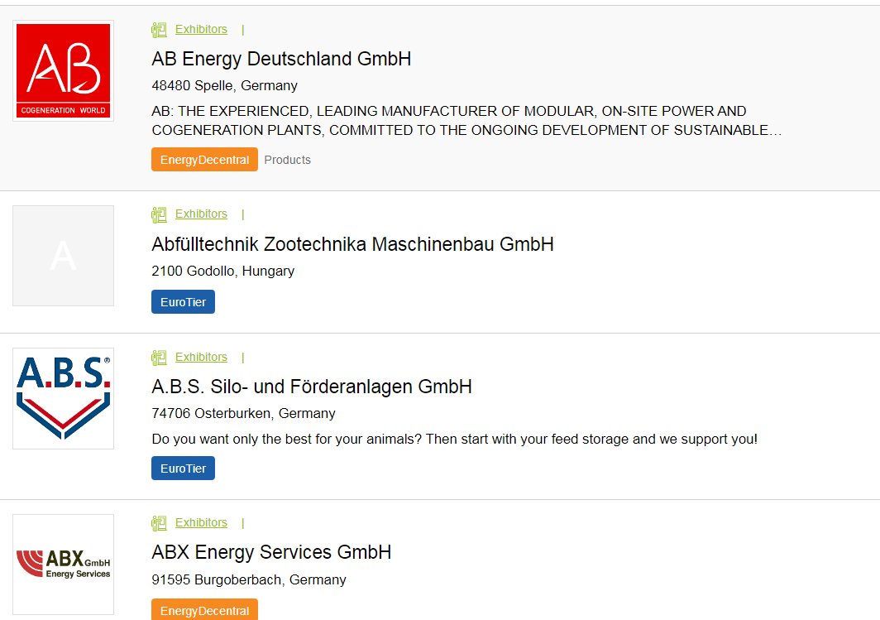
Task: Click the exhibitor icon above ABX Energy Services
Action: [159, 523]
